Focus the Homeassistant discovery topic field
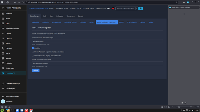Image resolution: width=200 pixels, height=112 pixels. (x=97, y=41)
